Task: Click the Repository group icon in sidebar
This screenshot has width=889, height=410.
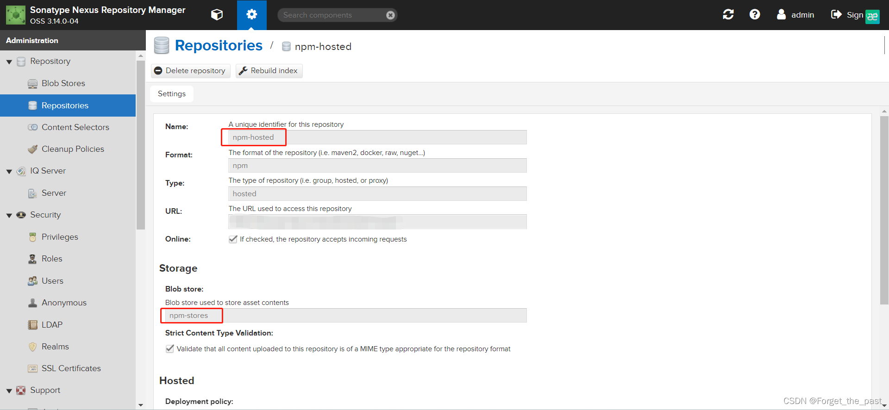Action: click(x=21, y=62)
